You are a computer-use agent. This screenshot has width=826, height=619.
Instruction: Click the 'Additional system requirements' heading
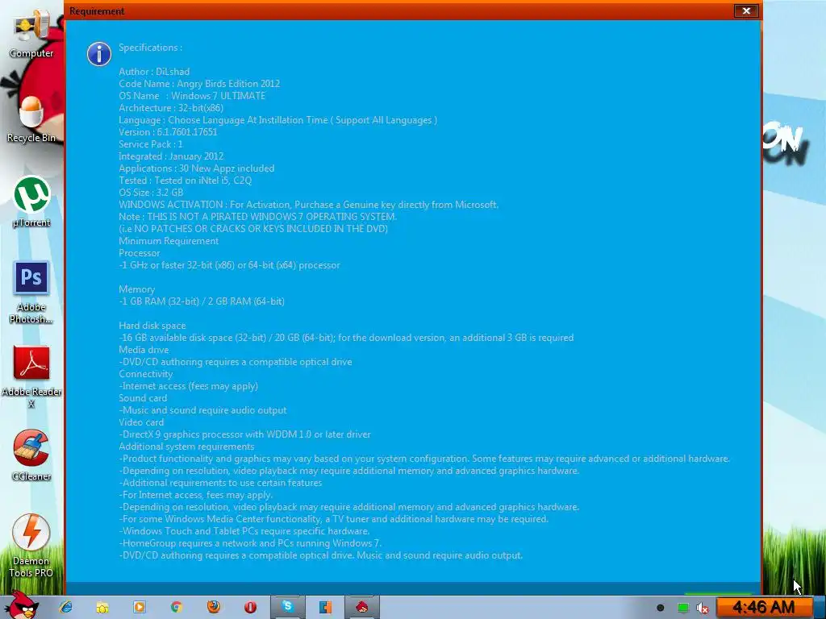click(x=186, y=447)
